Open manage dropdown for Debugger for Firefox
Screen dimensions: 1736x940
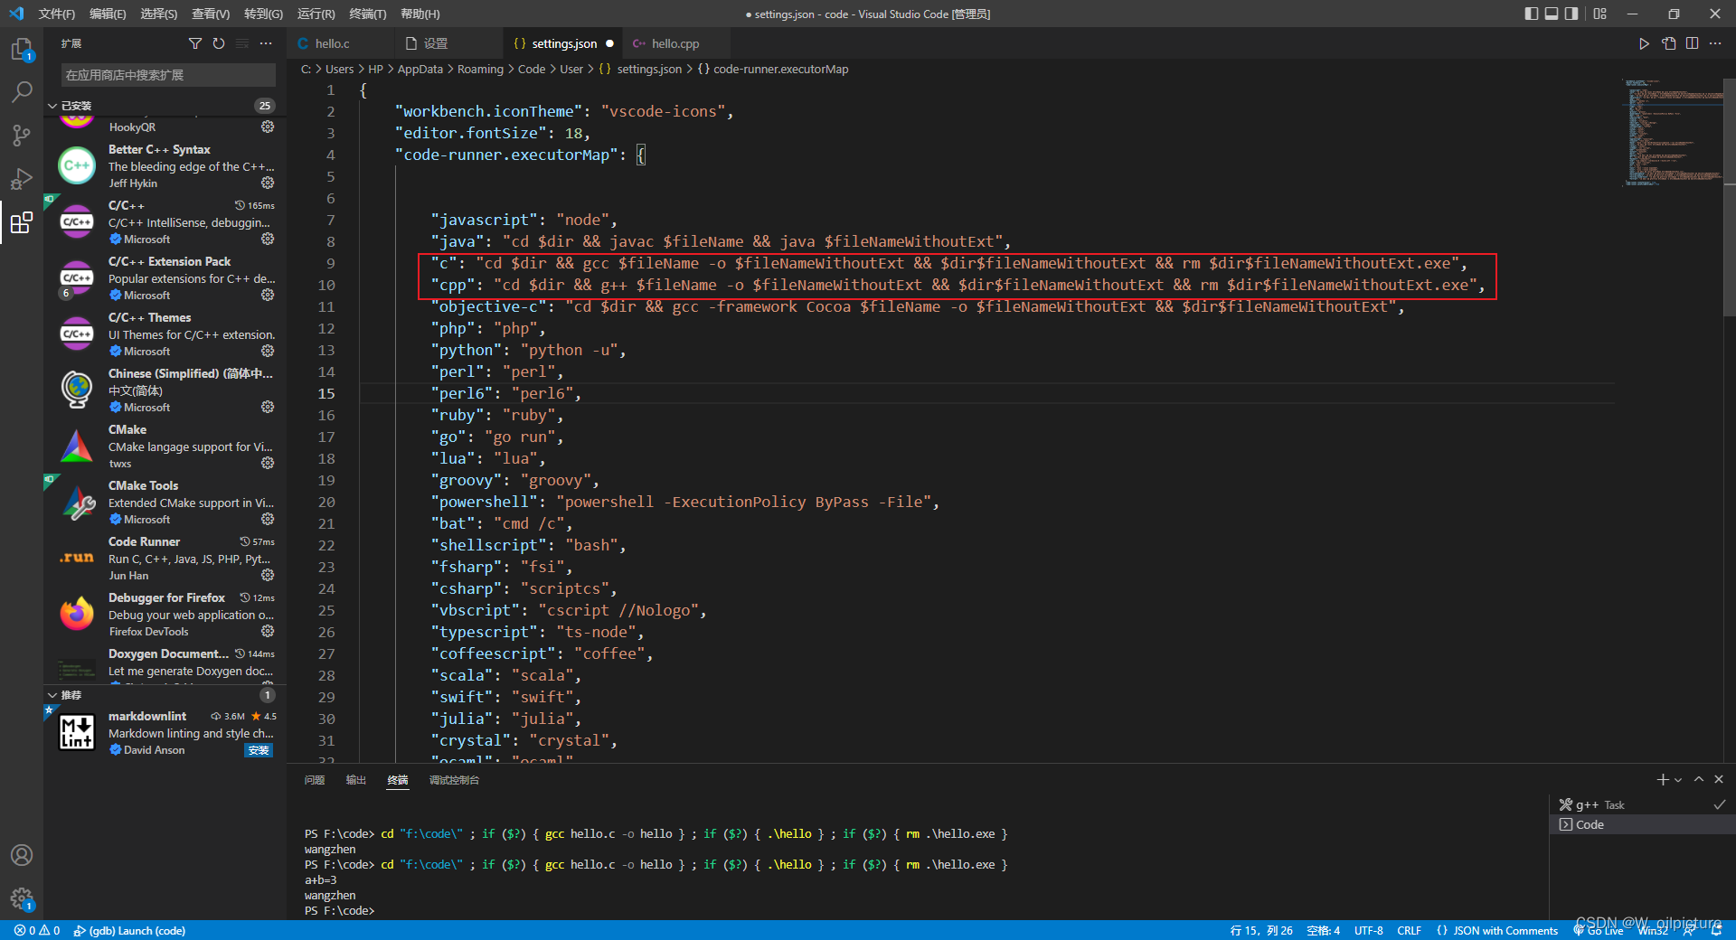268,631
